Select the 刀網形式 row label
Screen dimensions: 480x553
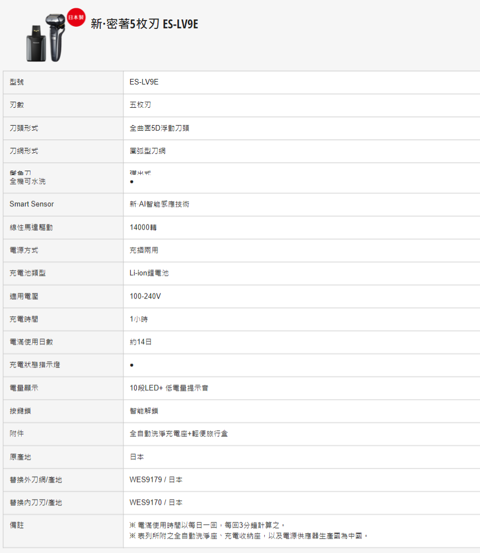point(24,151)
